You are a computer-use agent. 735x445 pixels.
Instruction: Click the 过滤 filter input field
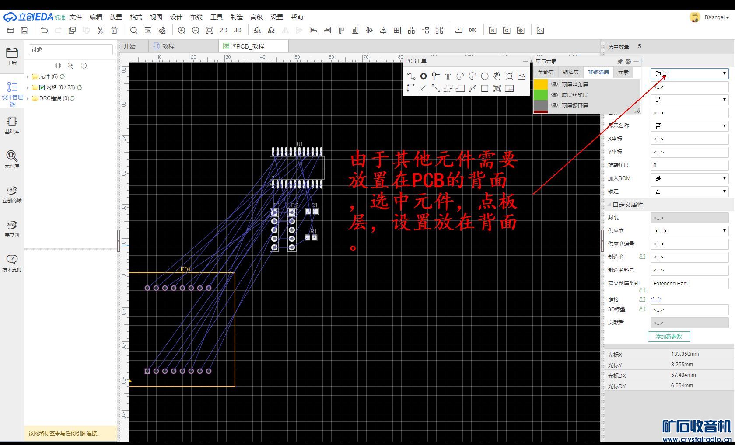pos(71,50)
